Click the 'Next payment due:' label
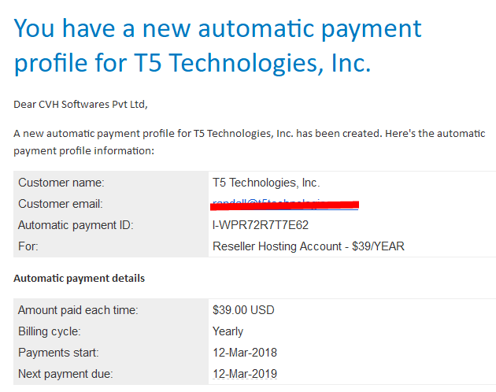The image size is (496, 392). point(65,374)
